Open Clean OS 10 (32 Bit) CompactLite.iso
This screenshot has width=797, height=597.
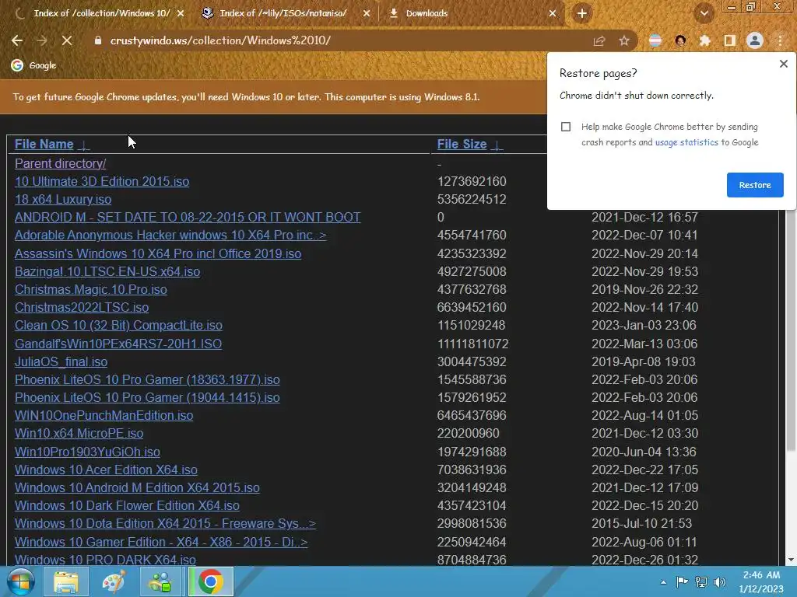click(x=118, y=325)
